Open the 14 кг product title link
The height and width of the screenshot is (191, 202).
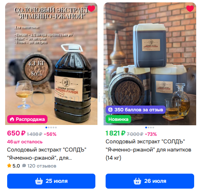coord(148,150)
